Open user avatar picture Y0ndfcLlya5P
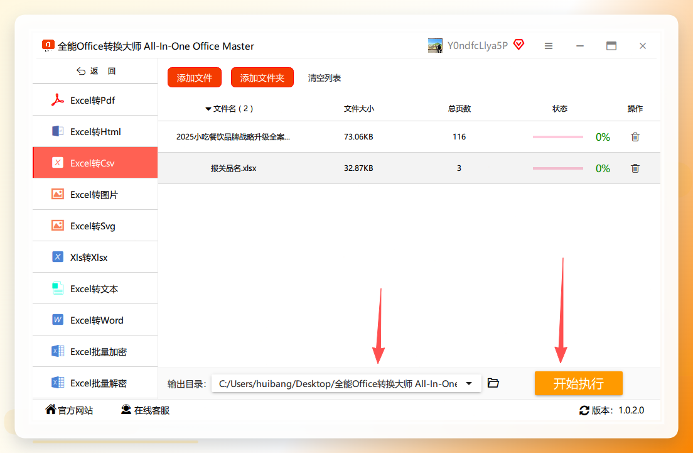 click(x=435, y=46)
